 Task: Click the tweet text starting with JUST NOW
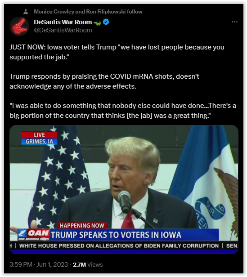pos(117,52)
